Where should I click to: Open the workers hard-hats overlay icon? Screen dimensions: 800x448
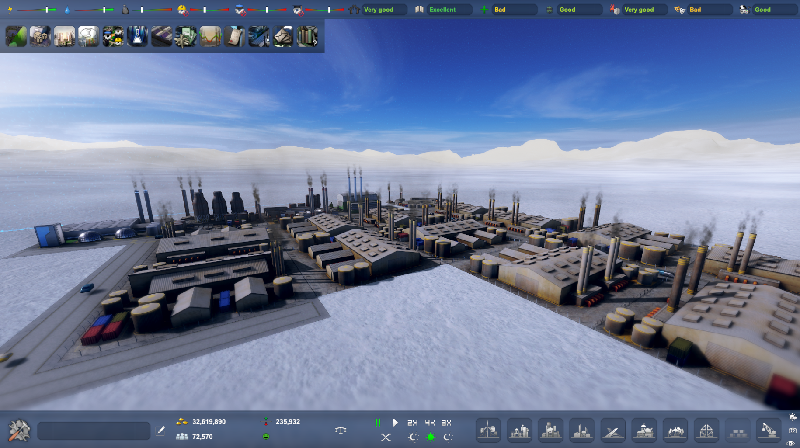pos(113,36)
